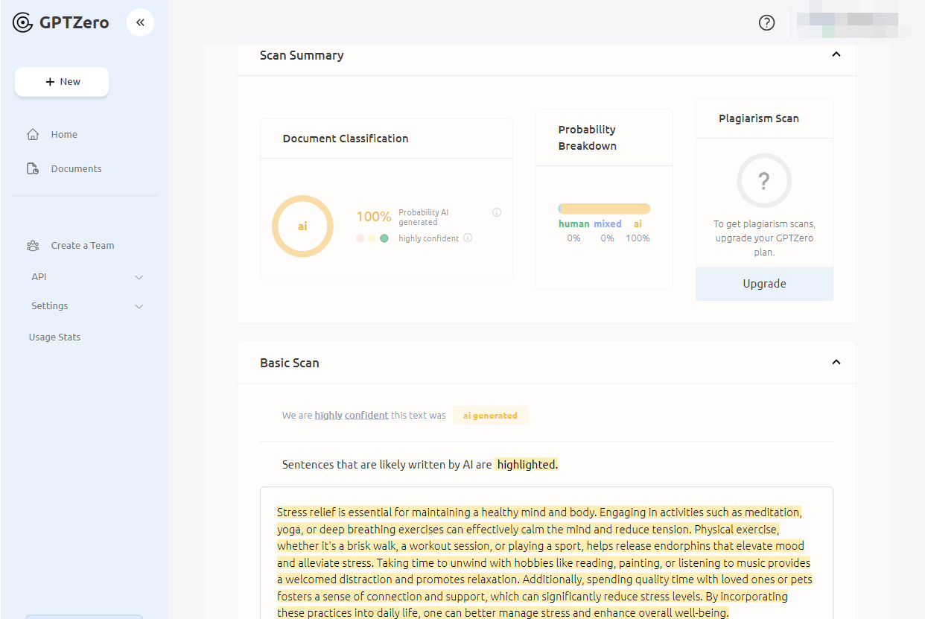
Task: Click the circular ai classification ring
Action: [302, 226]
